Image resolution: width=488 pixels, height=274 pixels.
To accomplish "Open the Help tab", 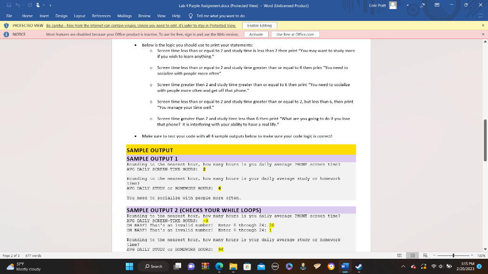I will coord(176,16).
